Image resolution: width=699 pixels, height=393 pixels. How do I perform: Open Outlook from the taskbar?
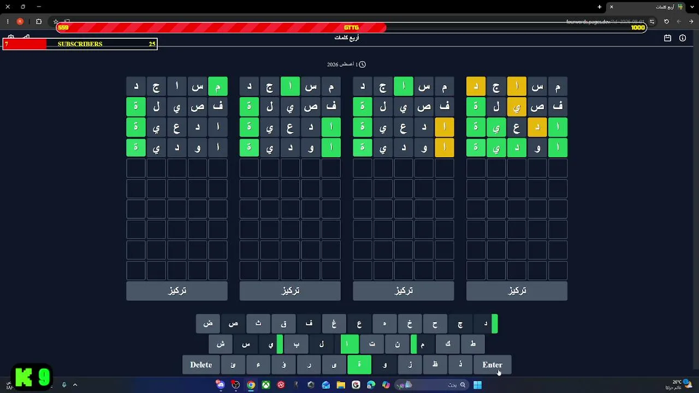point(326,385)
